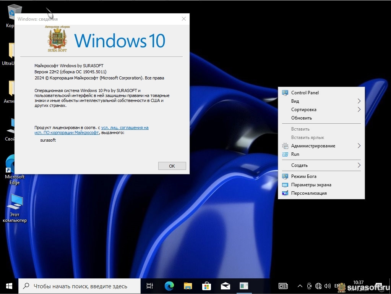Open the license agreement link
391x294 pixels.
[x=125, y=128]
